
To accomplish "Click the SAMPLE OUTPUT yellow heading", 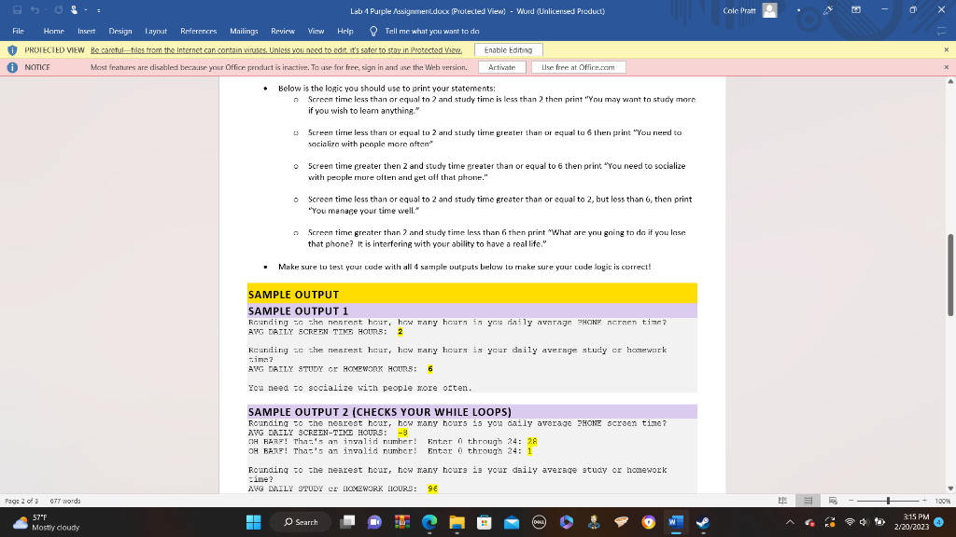I will pos(471,294).
